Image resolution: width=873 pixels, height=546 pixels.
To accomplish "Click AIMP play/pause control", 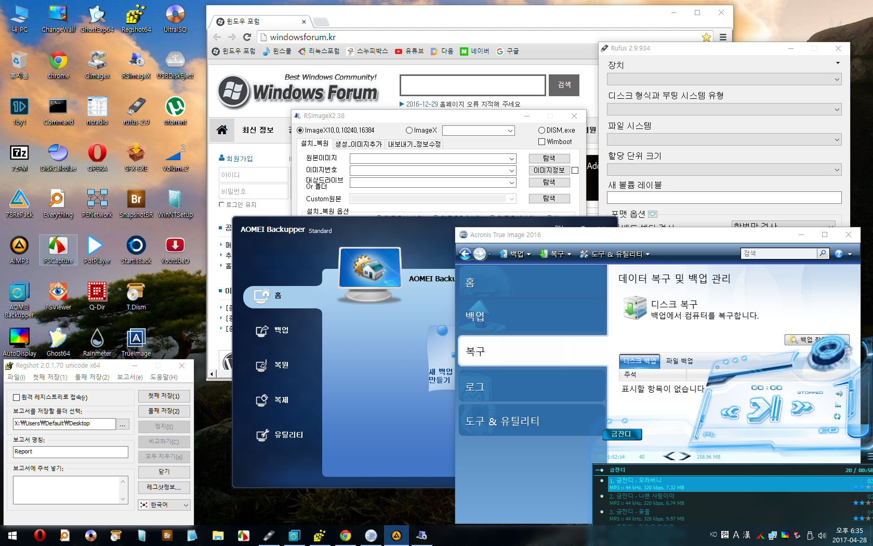I will [765, 409].
